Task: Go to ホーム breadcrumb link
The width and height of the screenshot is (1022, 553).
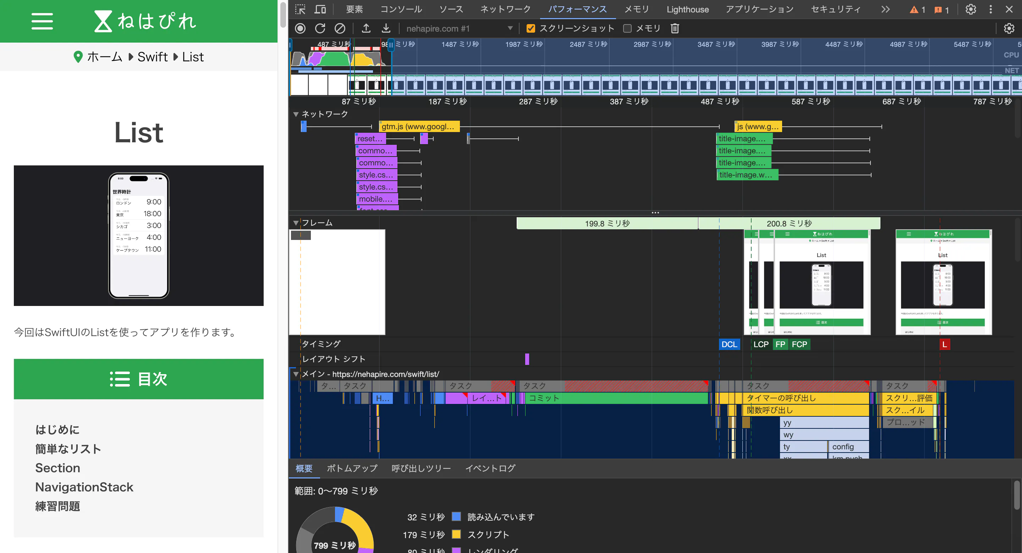Action: (x=105, y=57)
